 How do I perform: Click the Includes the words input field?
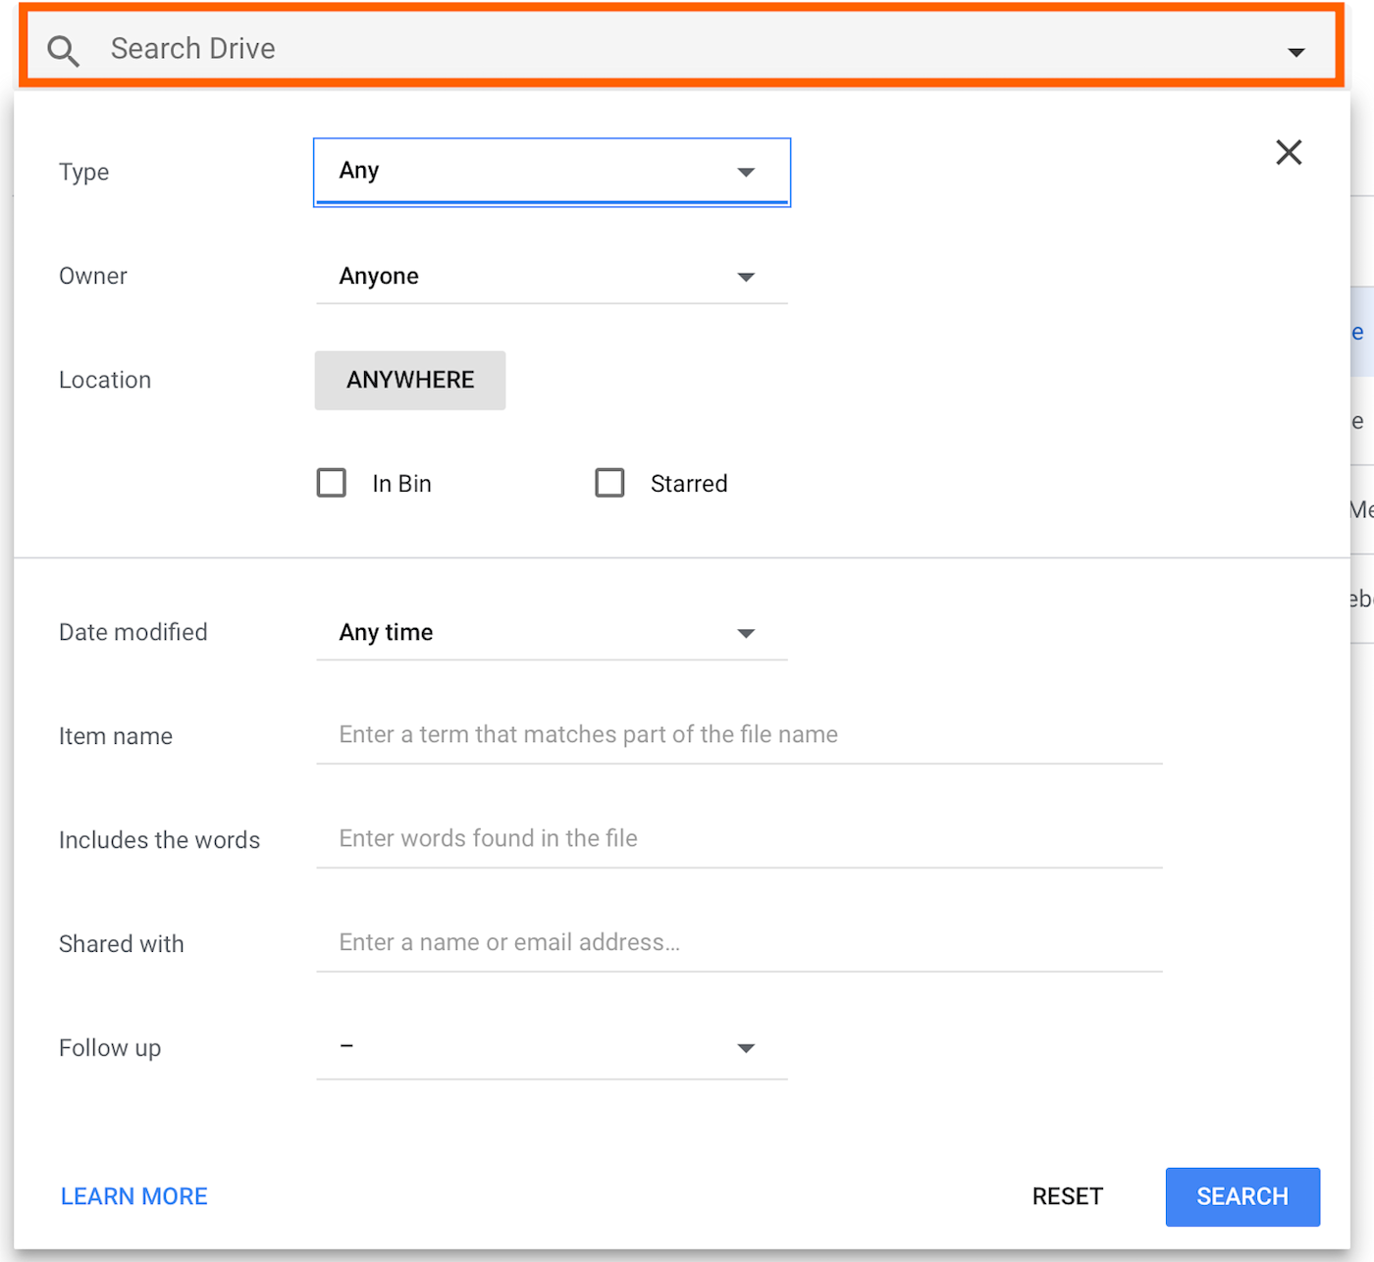tap(738, 839)
